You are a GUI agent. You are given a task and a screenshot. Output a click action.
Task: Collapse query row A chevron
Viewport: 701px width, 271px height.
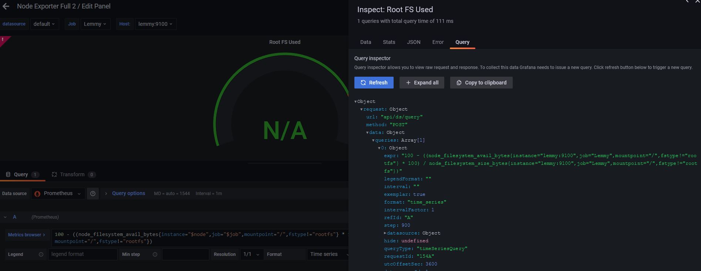pos(5,217)
